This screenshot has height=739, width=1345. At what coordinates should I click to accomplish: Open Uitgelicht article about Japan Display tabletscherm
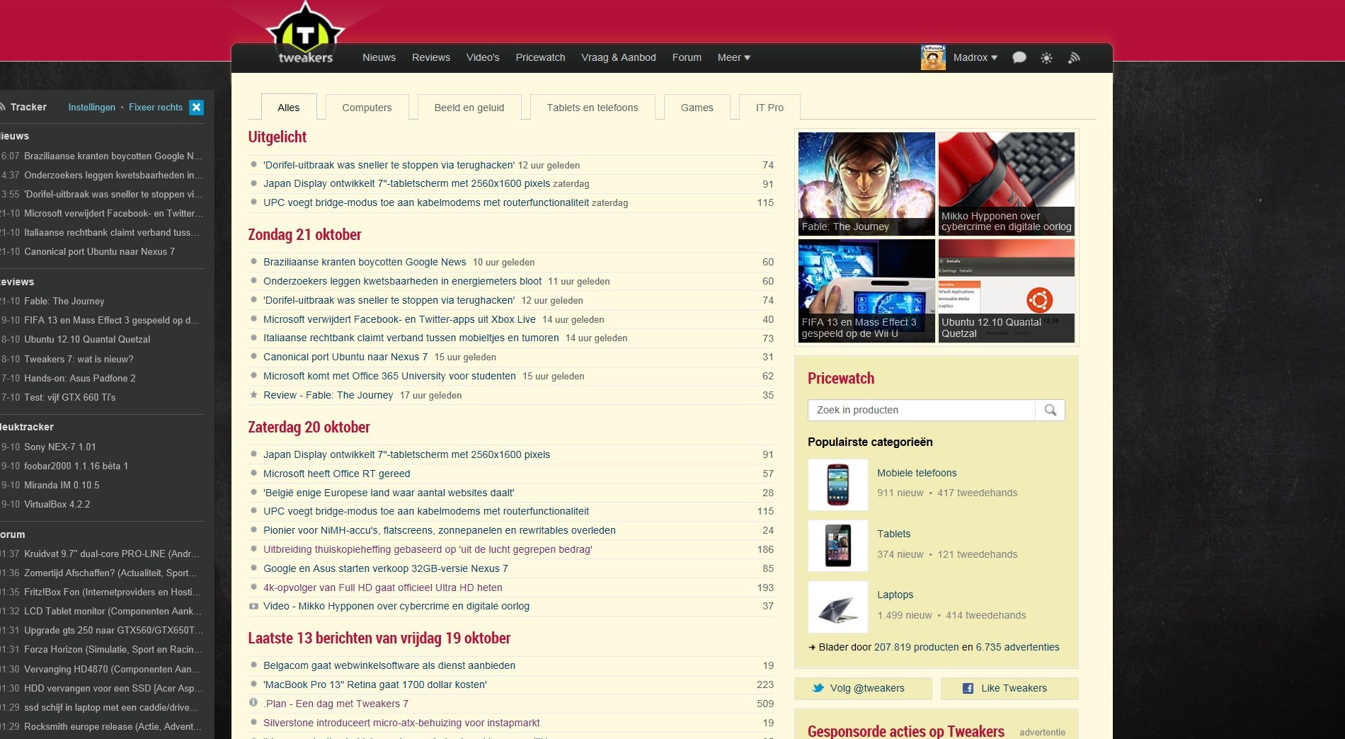(x=406, y=183)
